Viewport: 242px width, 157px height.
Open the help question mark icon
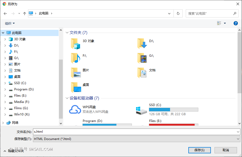tap(235, 23)
